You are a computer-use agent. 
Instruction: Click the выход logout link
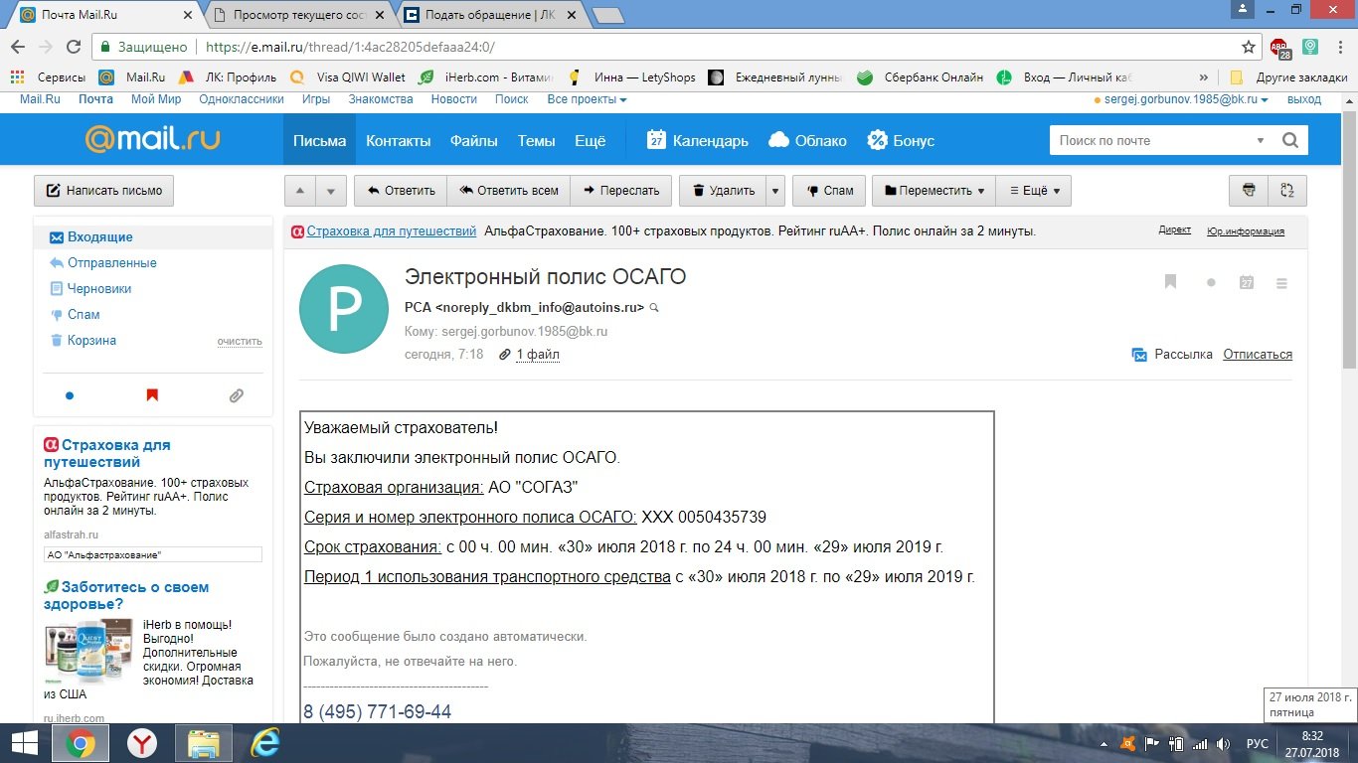coord(1304,99)
